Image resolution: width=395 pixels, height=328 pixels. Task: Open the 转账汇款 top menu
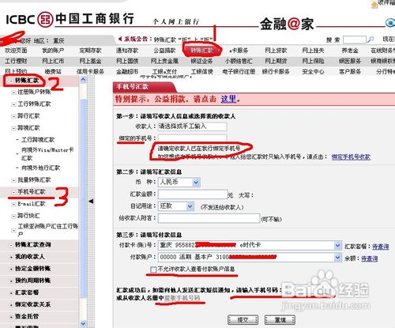click(x=201, y=51)
